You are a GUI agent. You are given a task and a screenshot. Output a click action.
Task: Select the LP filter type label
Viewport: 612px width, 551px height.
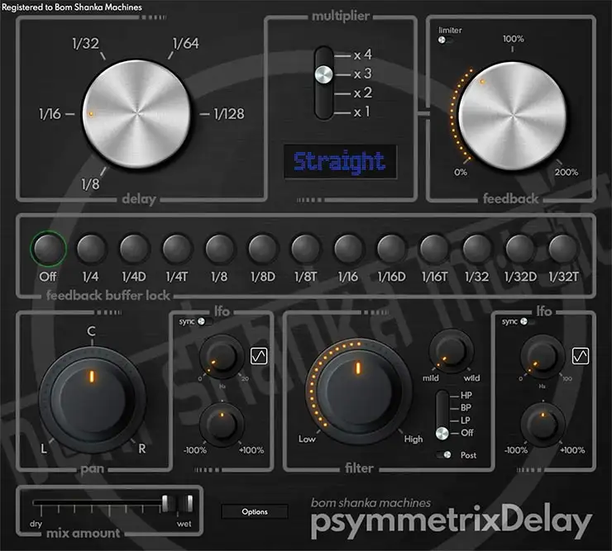[466, 420]
